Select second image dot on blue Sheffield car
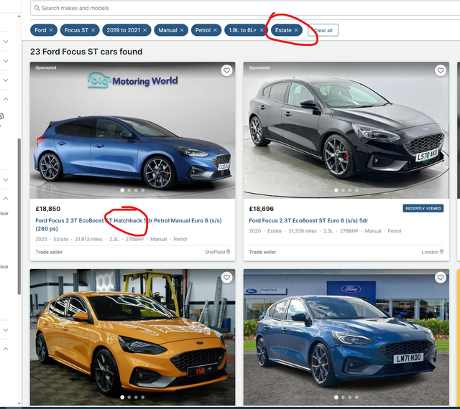Image resolution: width=460 pixels, height=409 pixels. click(129, 190)
